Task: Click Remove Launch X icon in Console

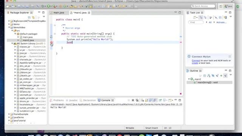Action: [x=133, y=100]
